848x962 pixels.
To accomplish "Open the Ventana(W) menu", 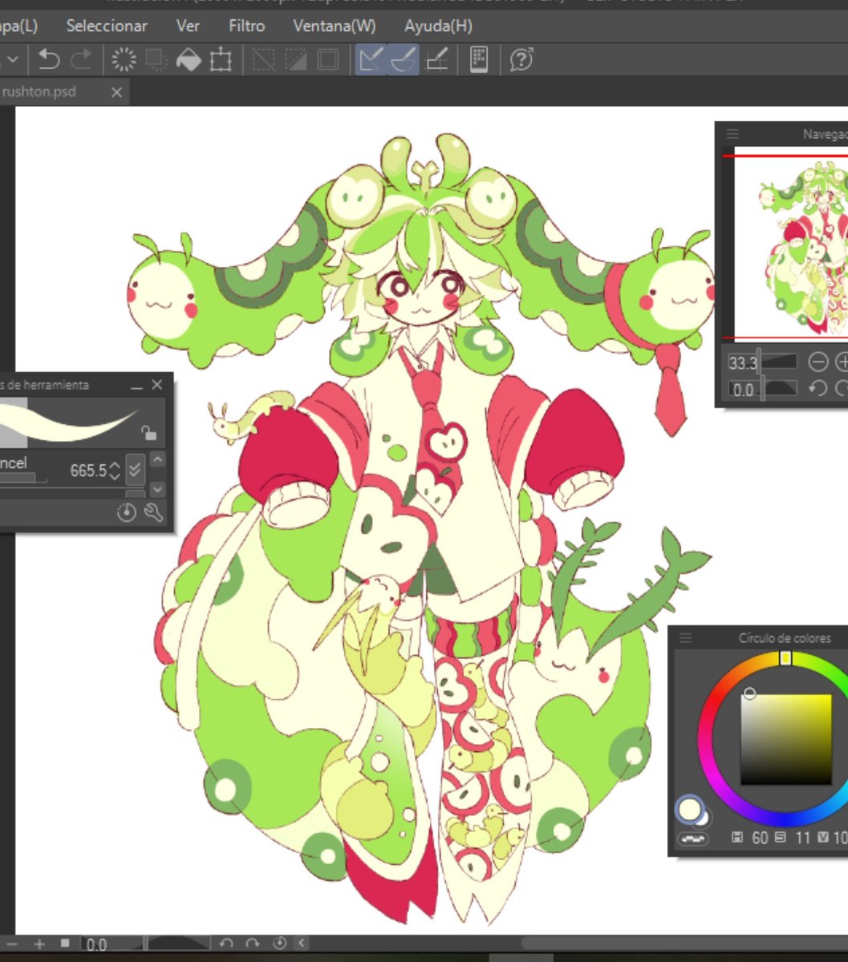I will (334, 26).
